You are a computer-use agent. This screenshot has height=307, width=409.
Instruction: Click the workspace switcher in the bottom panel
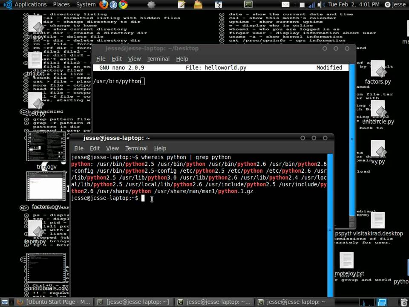(382, 302)
